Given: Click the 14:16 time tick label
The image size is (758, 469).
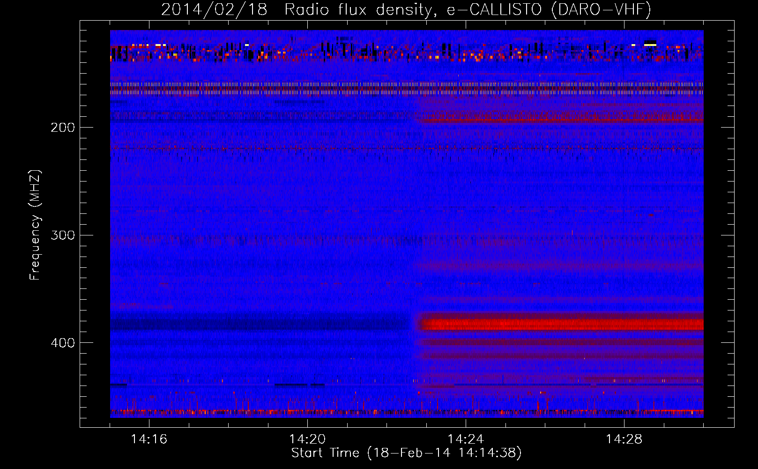Looking at the screenshot, I should coord(149,439).
